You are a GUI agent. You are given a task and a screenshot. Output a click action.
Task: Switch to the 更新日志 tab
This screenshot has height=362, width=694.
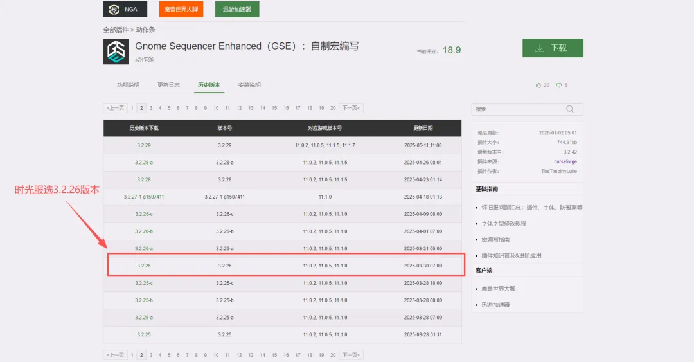point(168,85)
